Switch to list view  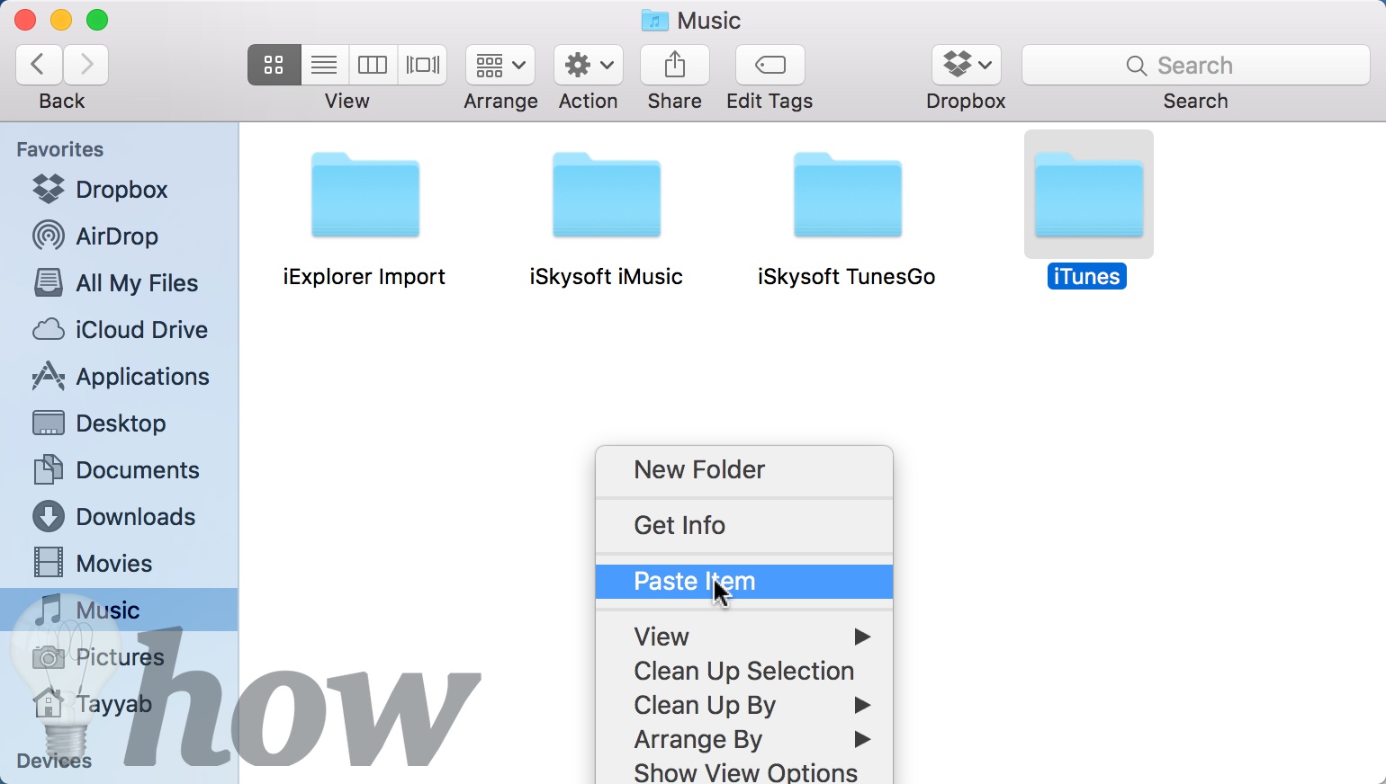click(x=324, y=65)
